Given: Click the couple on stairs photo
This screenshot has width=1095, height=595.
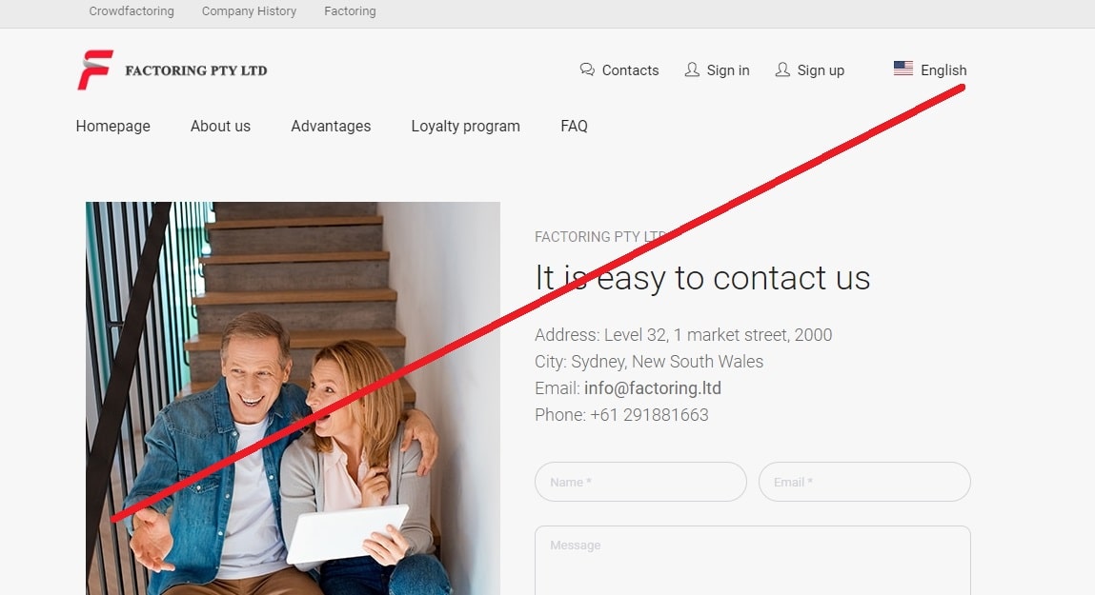Looking at the screenshot, I should [x=294, y=398].
